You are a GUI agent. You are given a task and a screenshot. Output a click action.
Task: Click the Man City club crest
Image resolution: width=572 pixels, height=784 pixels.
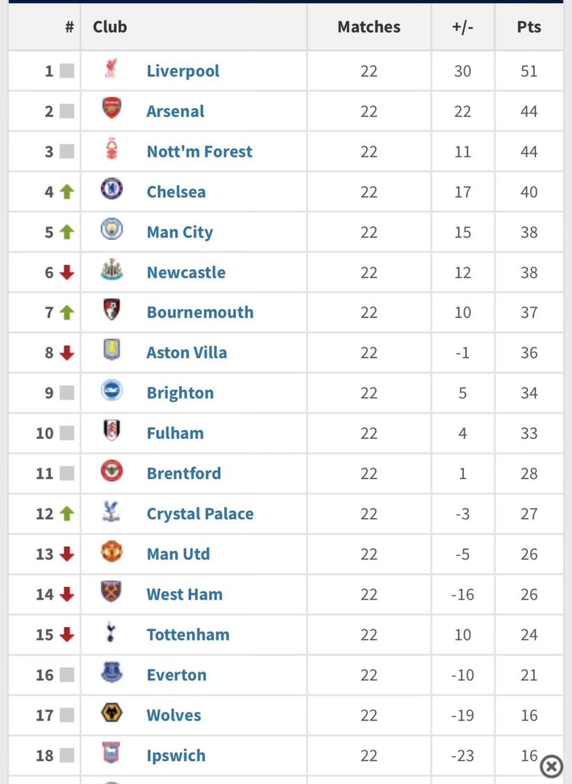[112, 231]
